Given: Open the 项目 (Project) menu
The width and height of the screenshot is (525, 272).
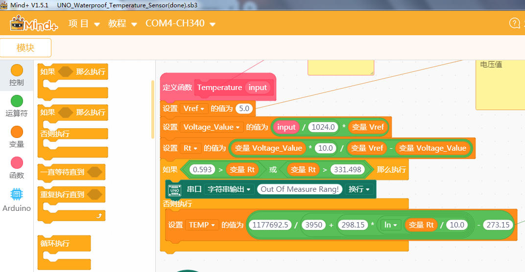Looking at the screenshot, I should [84, 23].
